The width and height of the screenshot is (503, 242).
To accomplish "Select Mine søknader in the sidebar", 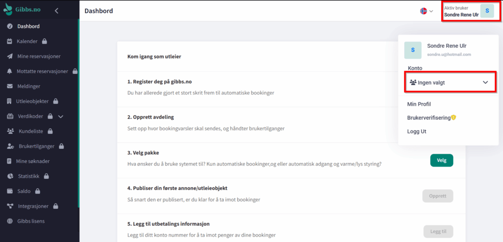I will (33, 161).
